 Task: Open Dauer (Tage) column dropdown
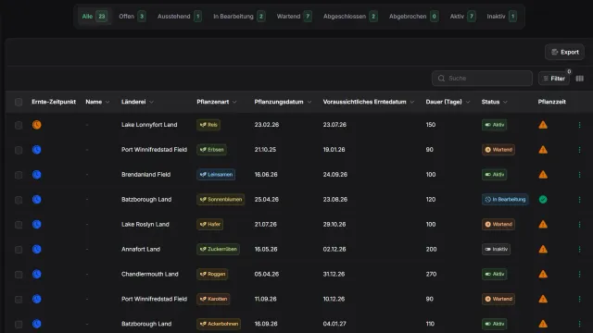[x=468, y=102]
